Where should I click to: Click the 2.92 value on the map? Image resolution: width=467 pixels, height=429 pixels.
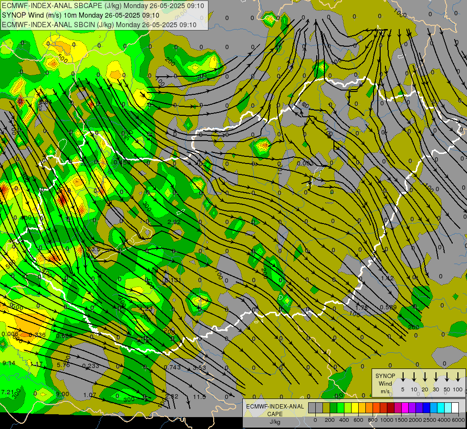pos(174,222)
